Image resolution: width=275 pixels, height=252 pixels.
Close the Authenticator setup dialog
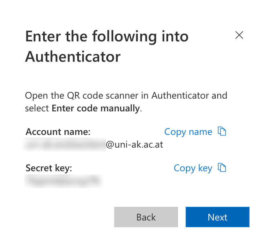[x=239, y=35]
